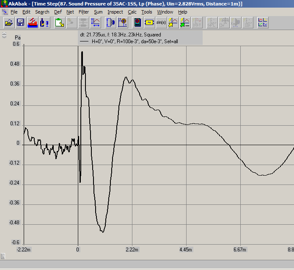This screenshot has width=294, height=270.
Task: Click the greyed-out FFT curve toolbar icon
Action: coord(197,22)
